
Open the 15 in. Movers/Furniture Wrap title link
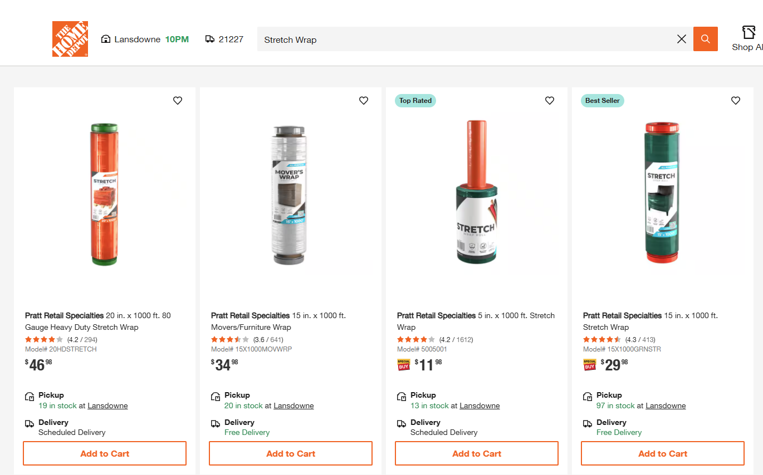[x=278, y=321]
